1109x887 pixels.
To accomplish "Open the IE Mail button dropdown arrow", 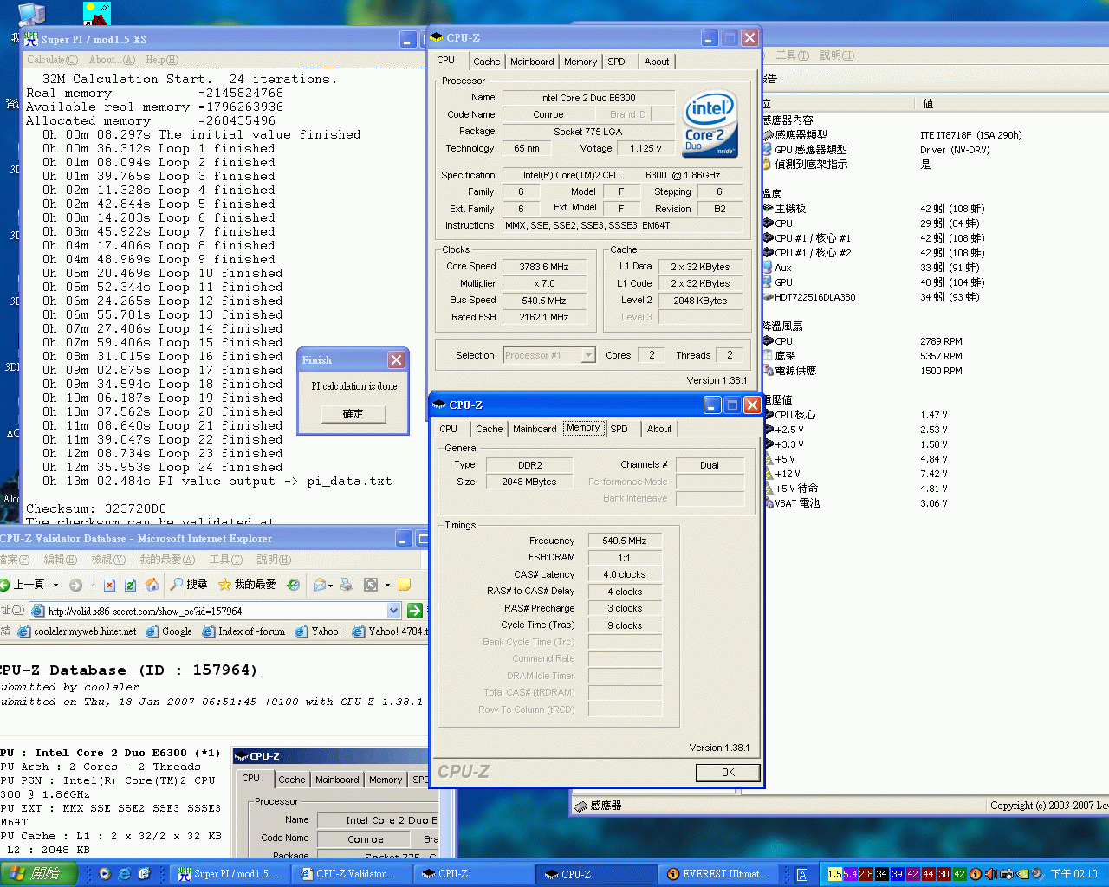I will (x=331, y=585).
